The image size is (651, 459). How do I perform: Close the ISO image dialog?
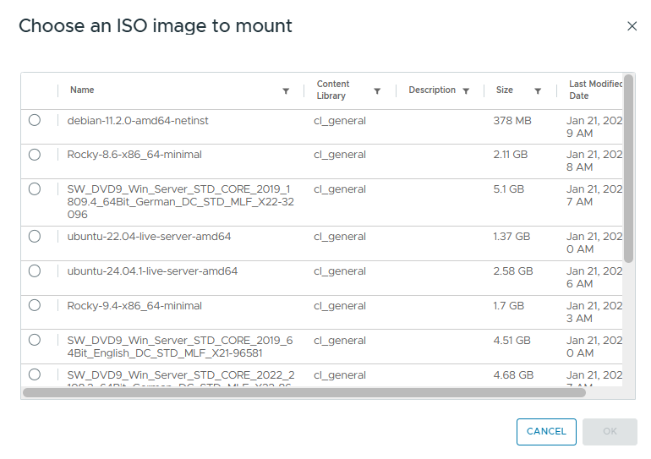coord(632,26)
